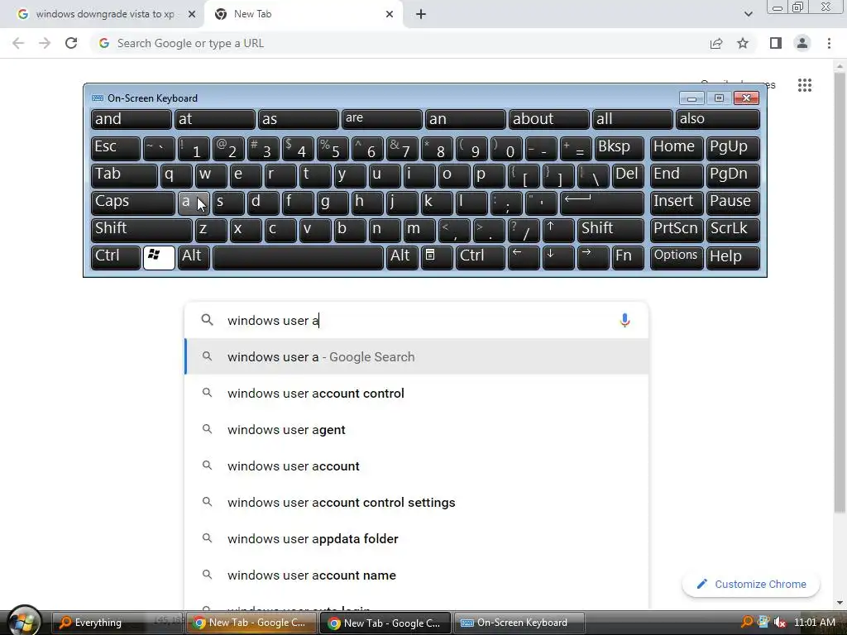Toggle the right Ctrl key
847x635 pixels.
click(x=481, y=257)
